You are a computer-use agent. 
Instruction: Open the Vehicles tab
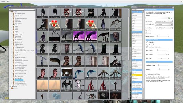(x=39, y=7)
